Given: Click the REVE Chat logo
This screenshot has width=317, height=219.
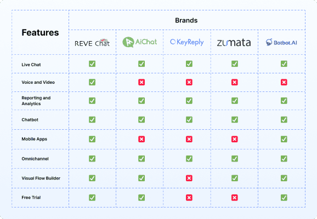Looking at the screenshot, I should coord(92,43).
